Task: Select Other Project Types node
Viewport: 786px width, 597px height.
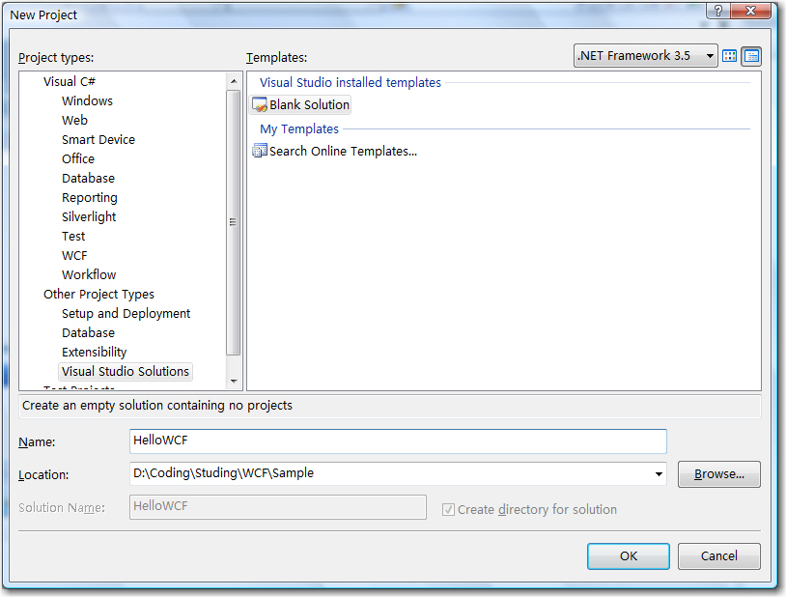Action: 98,294
